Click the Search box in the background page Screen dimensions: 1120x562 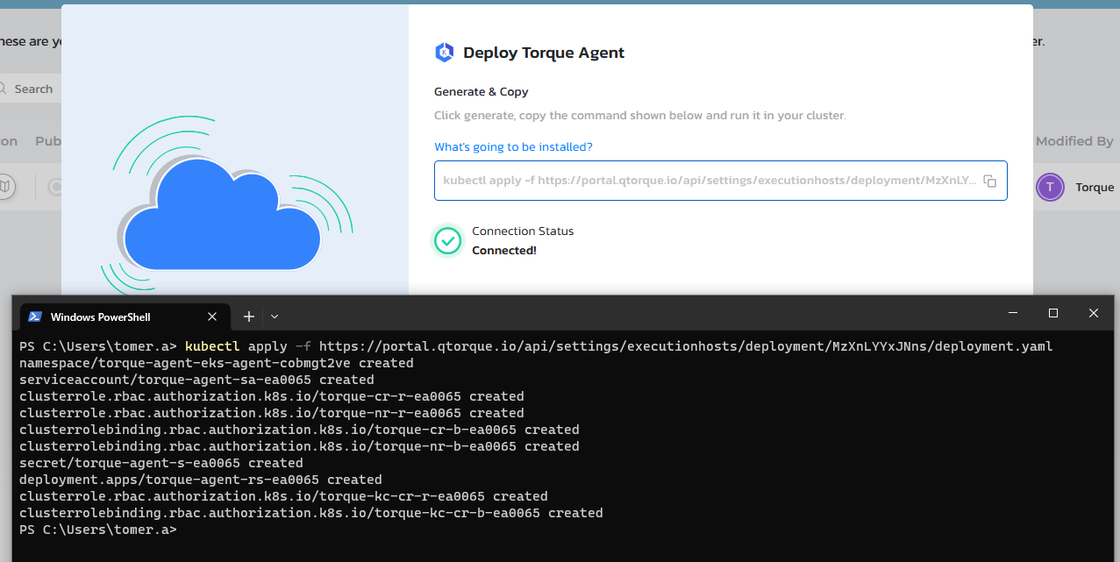point(33,89)
